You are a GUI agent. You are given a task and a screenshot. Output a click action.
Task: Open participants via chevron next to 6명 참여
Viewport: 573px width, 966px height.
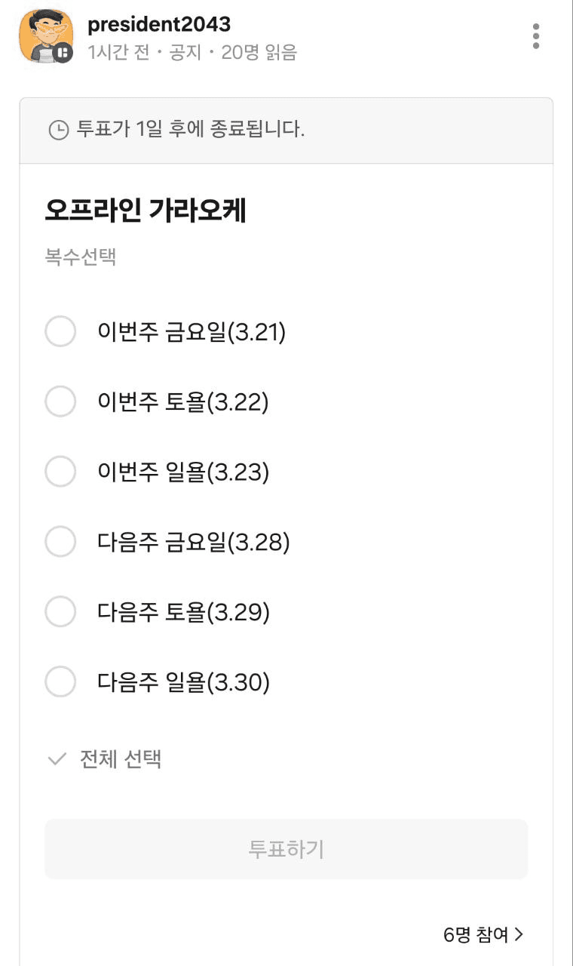click(519, 935)
